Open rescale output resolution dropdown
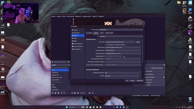194x109 pixels. pos(123,59)
